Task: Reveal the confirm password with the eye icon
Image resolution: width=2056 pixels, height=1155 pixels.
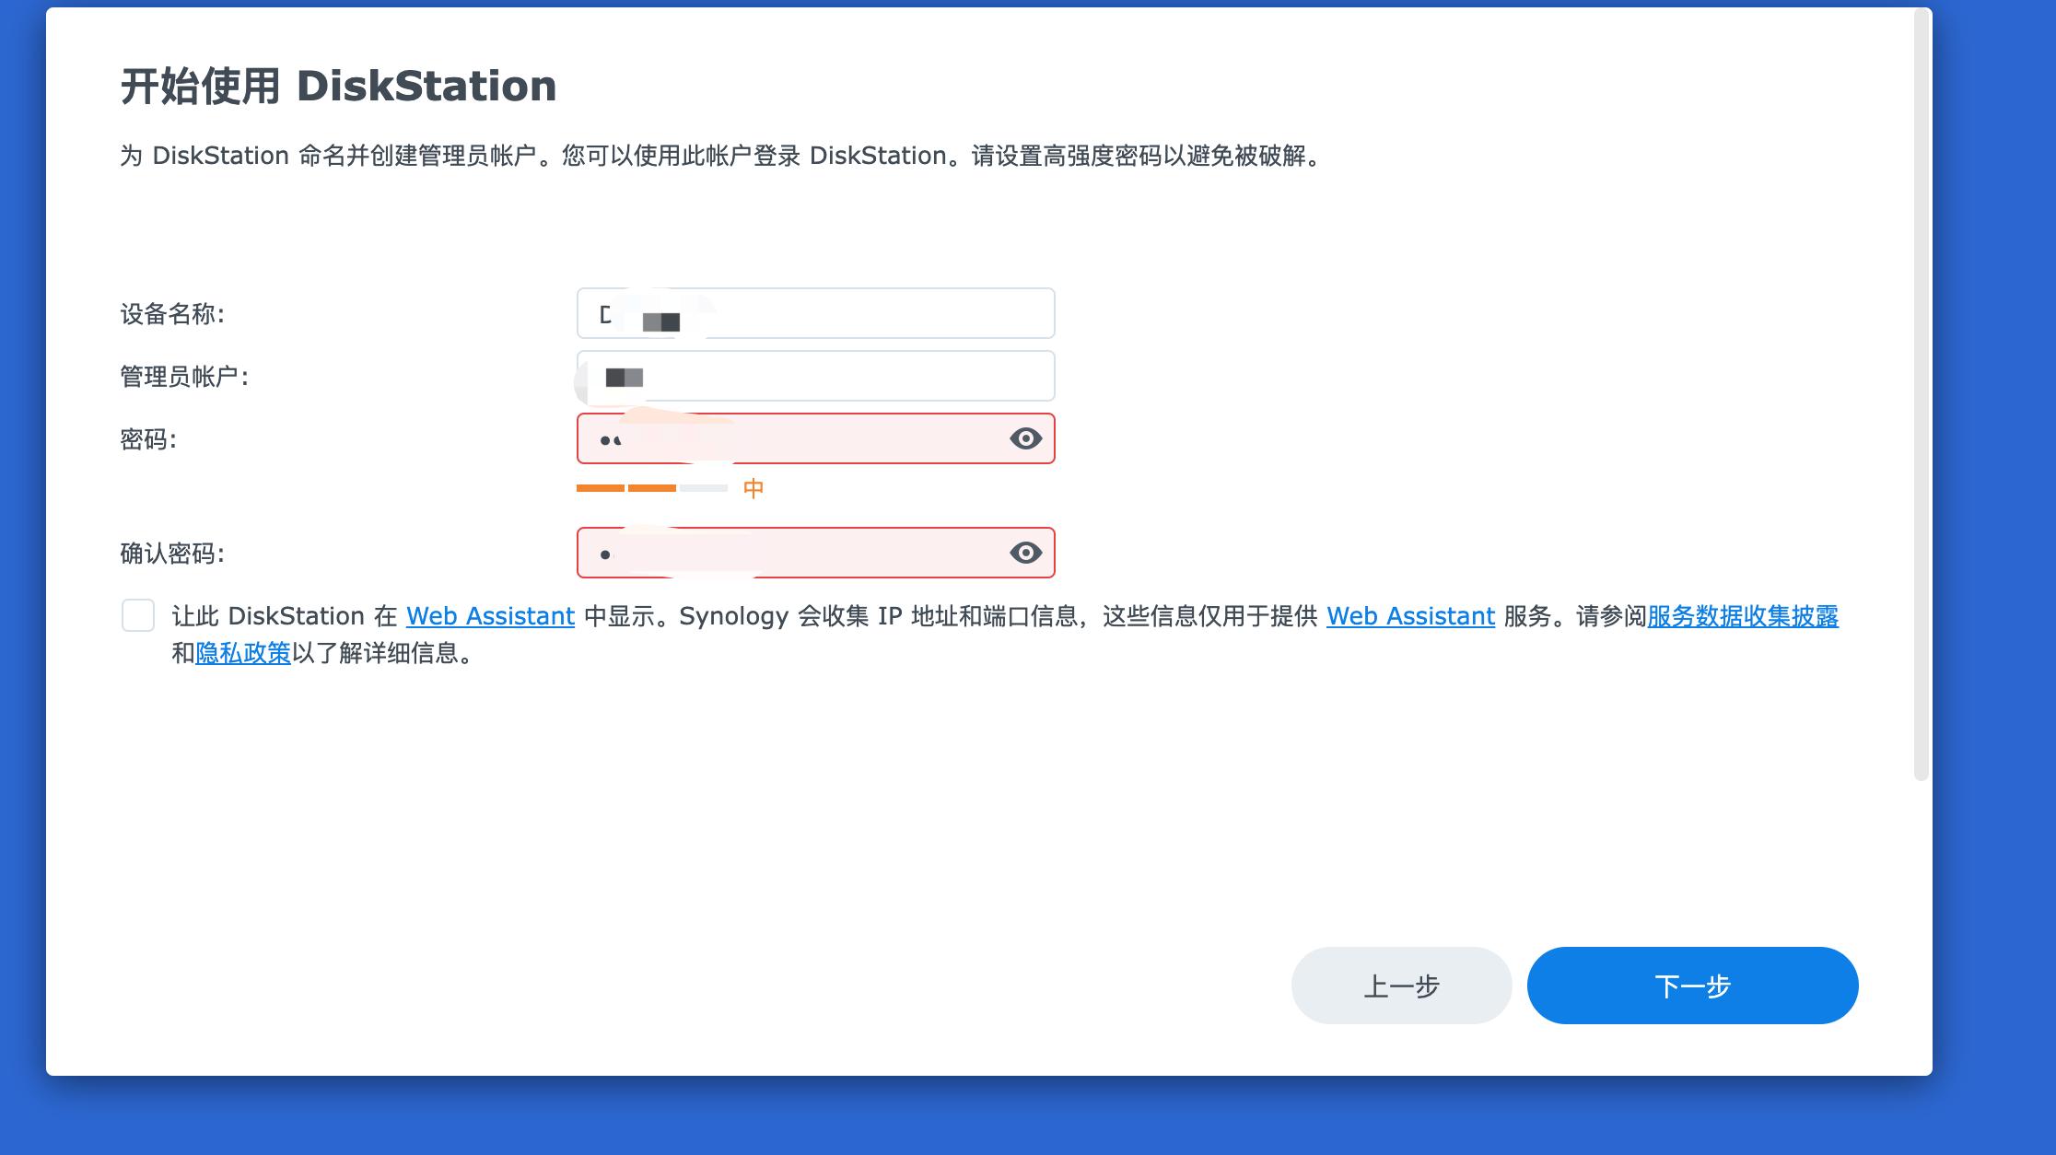Action: pyautogui.click(x=1025, y=553)
